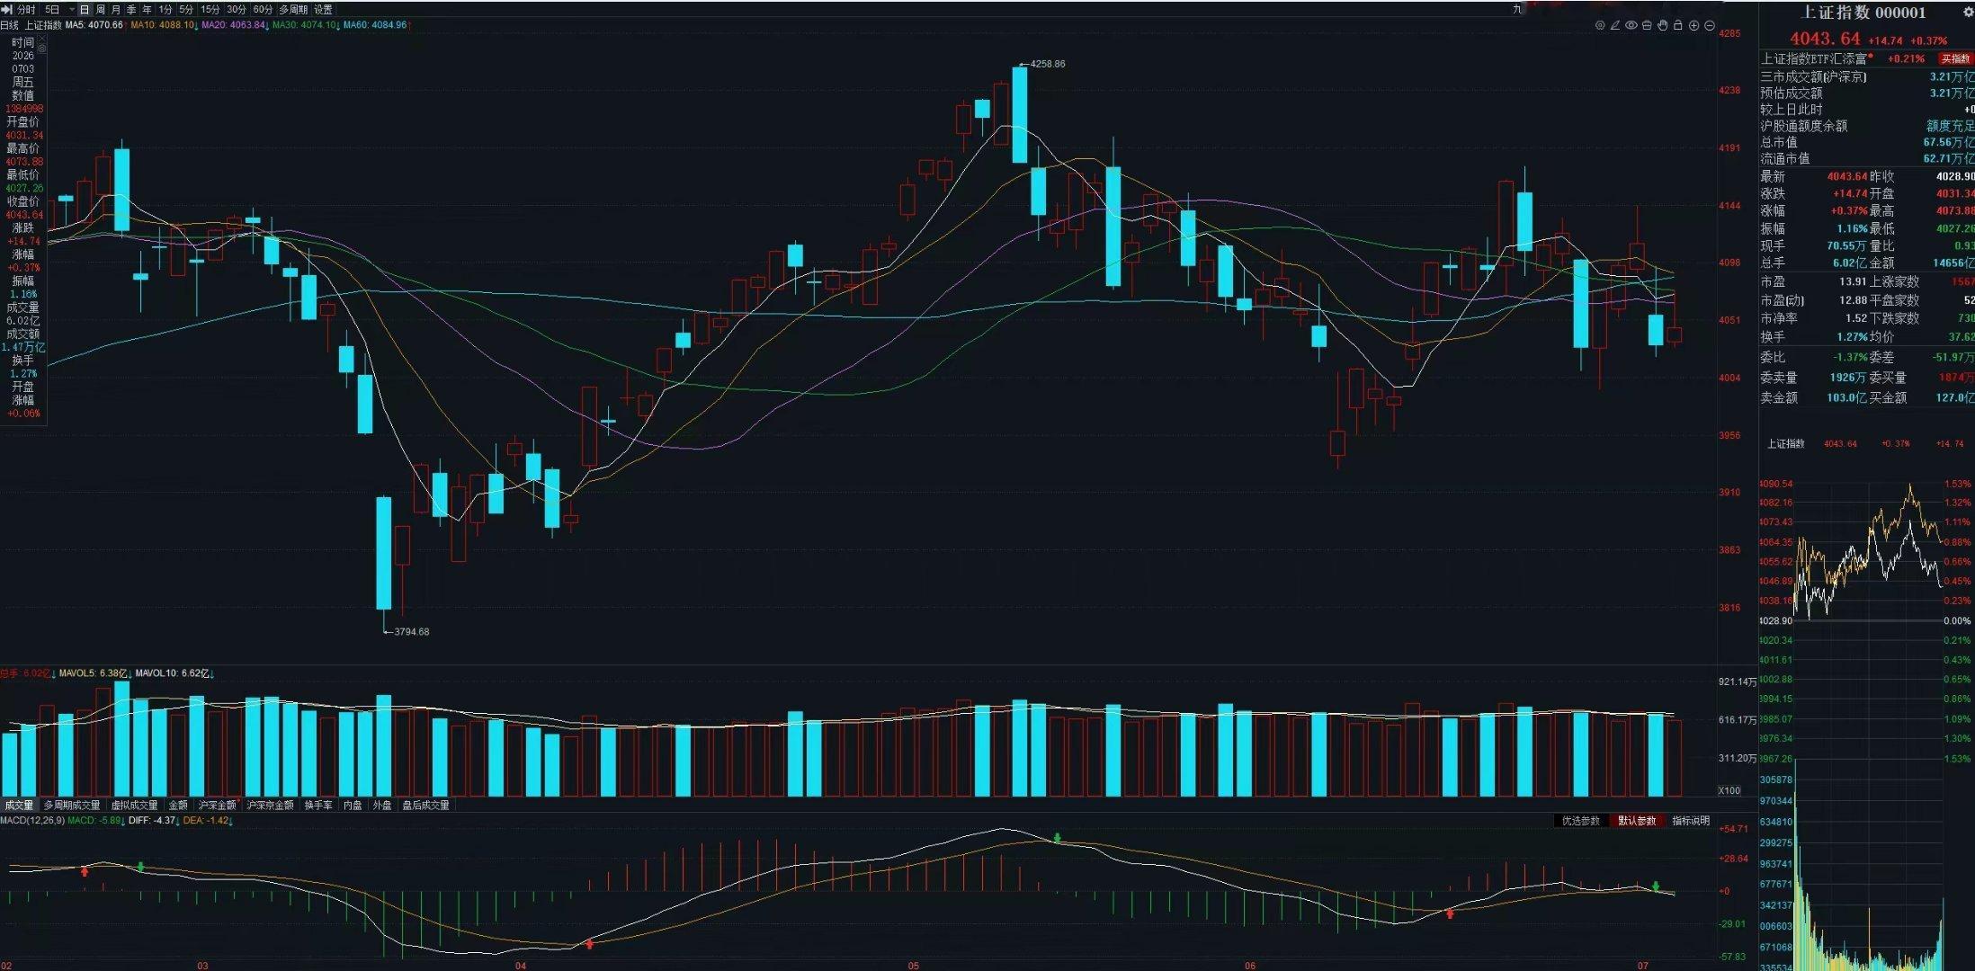This screenshot has height=971, width=1975.
Task: Click the 三市成交额(沪深京) row
Action: click(1867, 77)
